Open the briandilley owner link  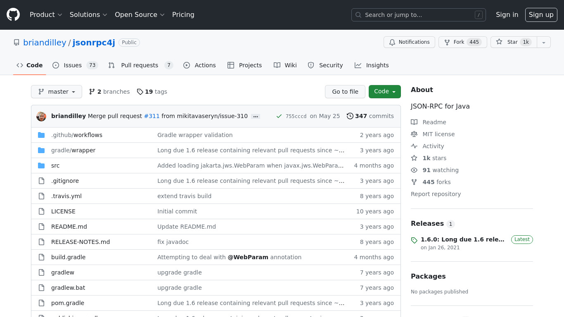[45, 43]
